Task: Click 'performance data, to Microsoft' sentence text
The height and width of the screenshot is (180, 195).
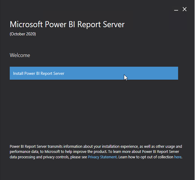Action: [x=35, y=152]
